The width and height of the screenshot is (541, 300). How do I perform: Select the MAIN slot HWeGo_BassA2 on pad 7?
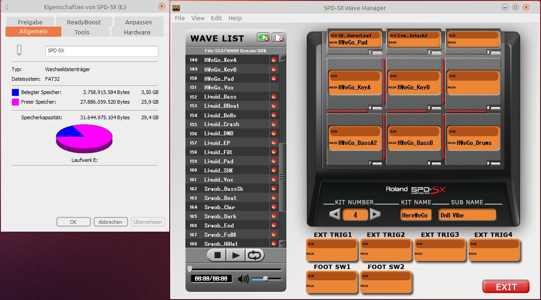355,143
